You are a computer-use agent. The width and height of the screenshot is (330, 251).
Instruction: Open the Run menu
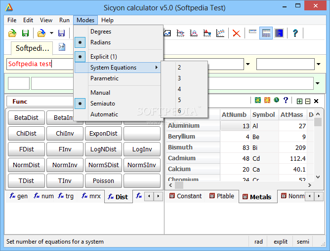64,20
